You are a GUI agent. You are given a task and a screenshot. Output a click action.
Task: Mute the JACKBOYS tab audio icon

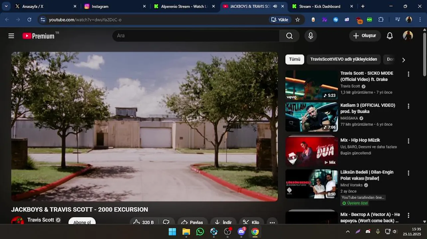[275, 6]
